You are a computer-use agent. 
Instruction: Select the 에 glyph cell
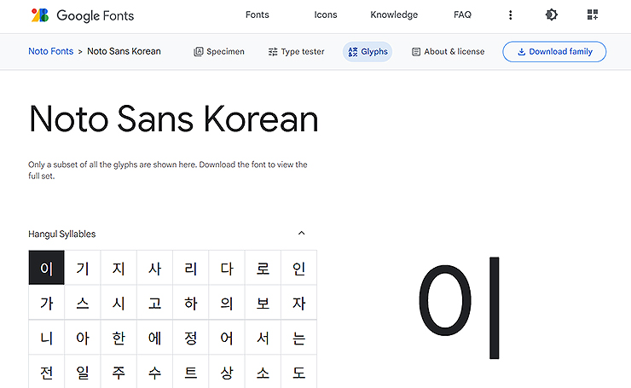pyautogui.click(x=154, y=338)
